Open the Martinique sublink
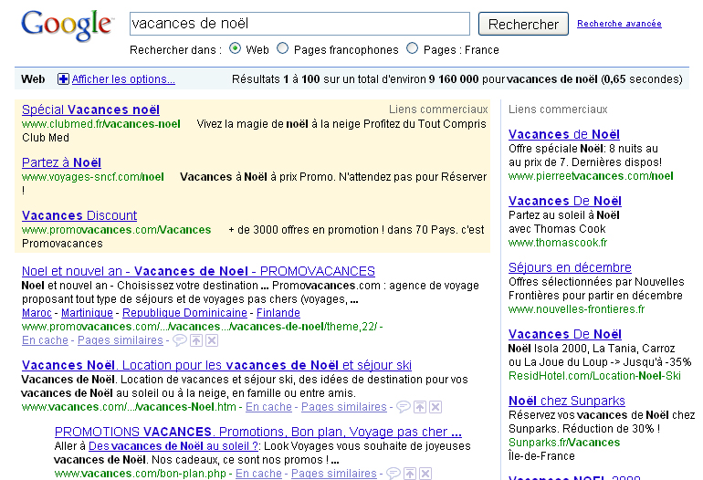Viewport: 703px width, 480px height. click(87, 313)
